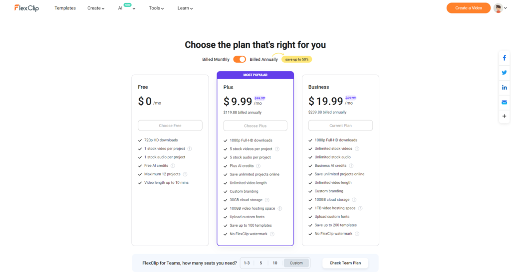Click the Choose Plus button
The height and width of the screenshot is (272, 511).
[255, 126]
